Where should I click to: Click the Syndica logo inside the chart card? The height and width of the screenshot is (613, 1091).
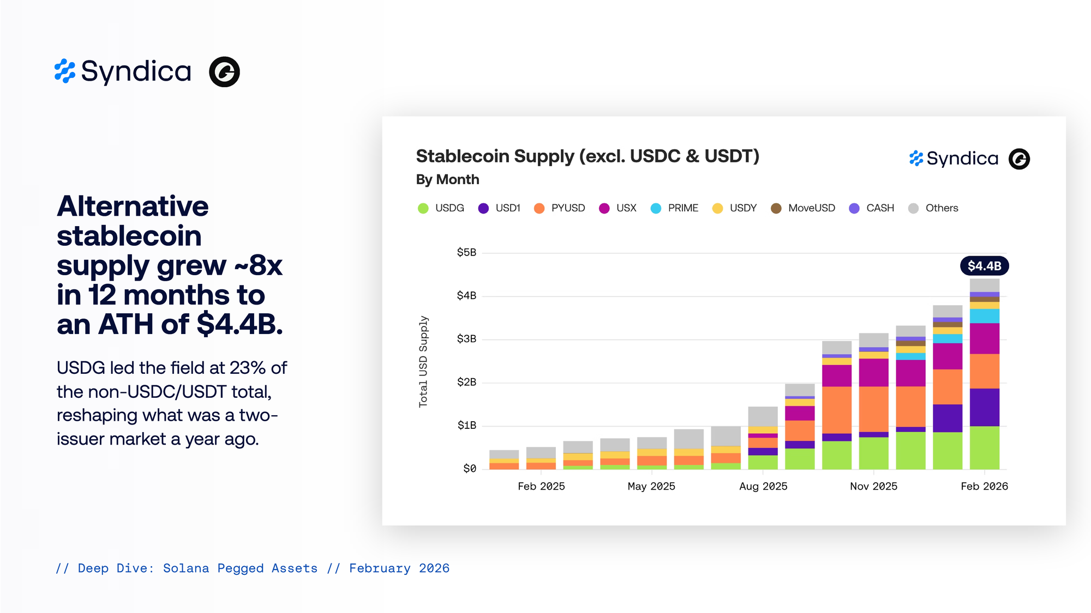point(954,159)
